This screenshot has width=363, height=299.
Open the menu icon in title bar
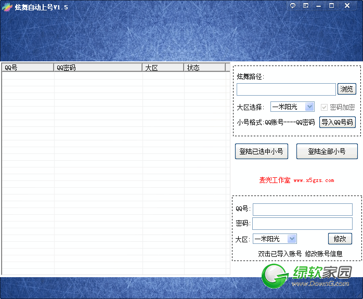tap(306, 6)
